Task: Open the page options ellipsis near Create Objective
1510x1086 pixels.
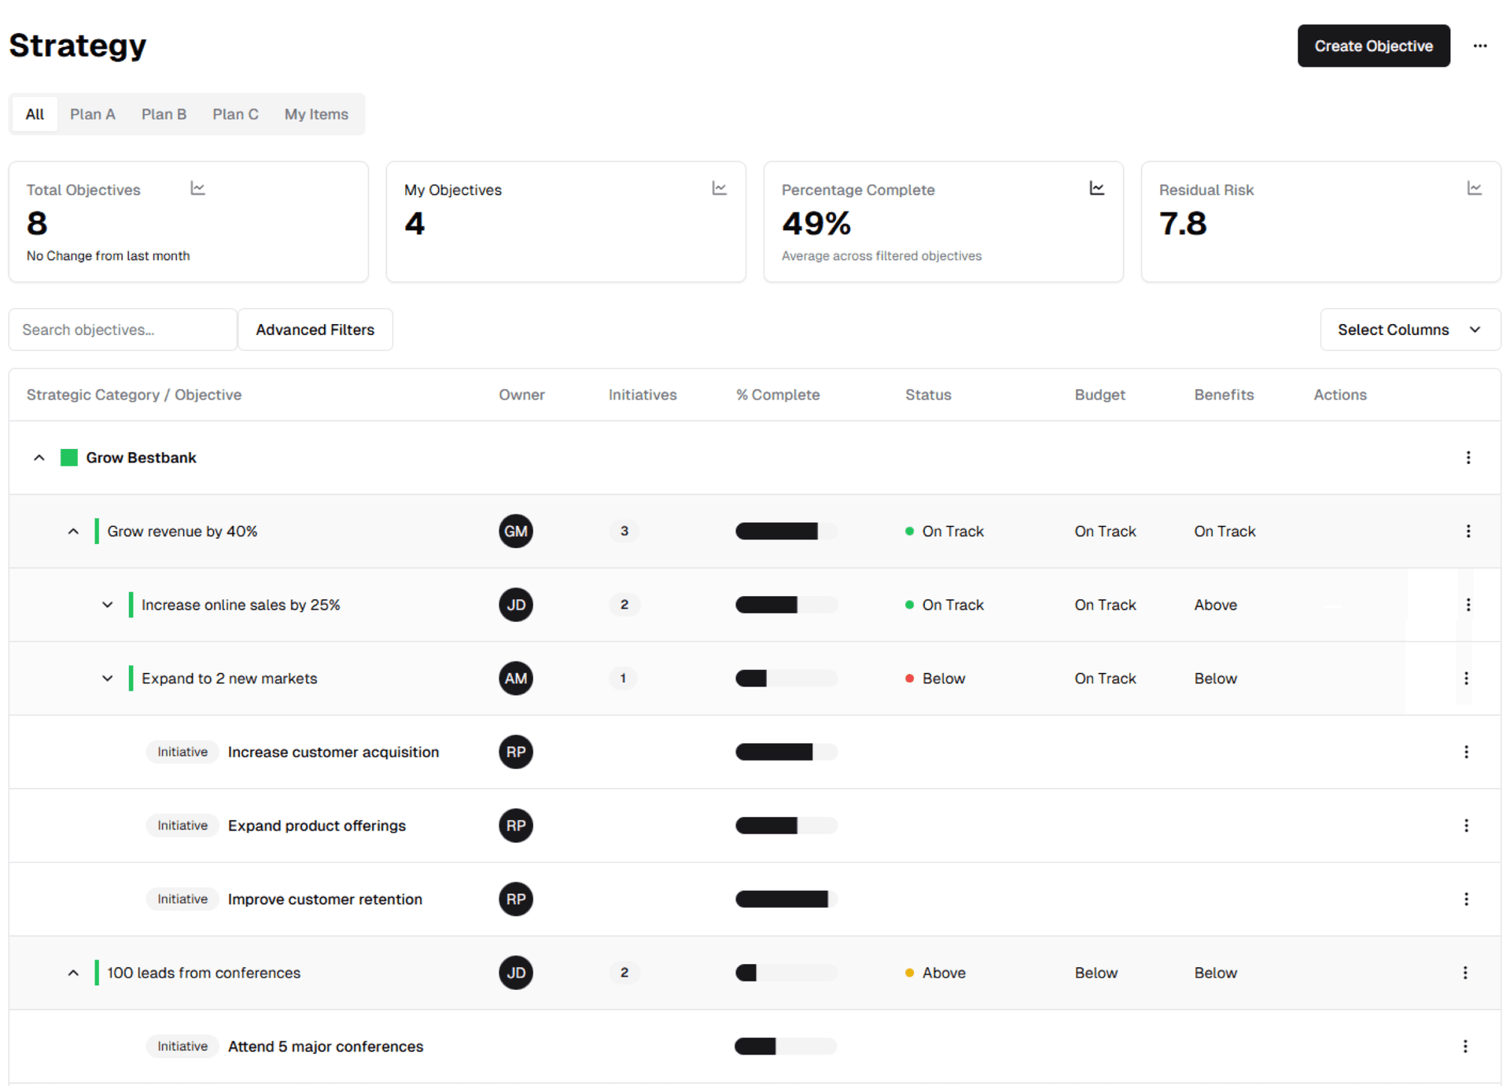Action: 1480,46
